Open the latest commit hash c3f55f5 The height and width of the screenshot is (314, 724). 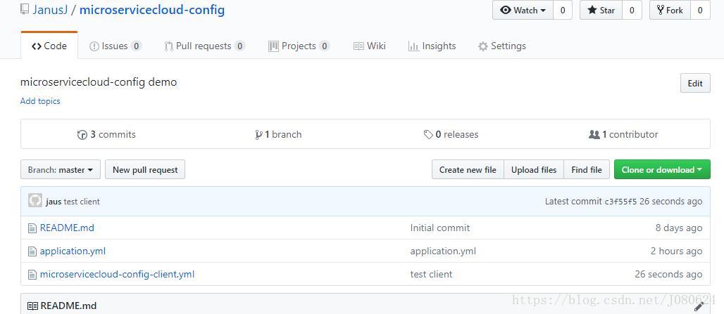(x=620, y=201)
